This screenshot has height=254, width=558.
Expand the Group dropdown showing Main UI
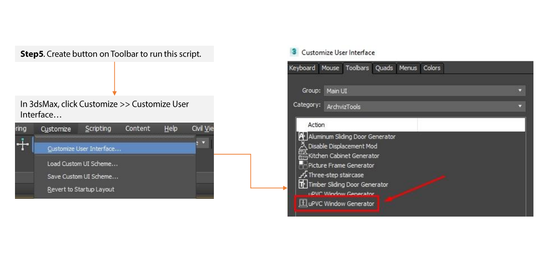[x=424, y=91]
